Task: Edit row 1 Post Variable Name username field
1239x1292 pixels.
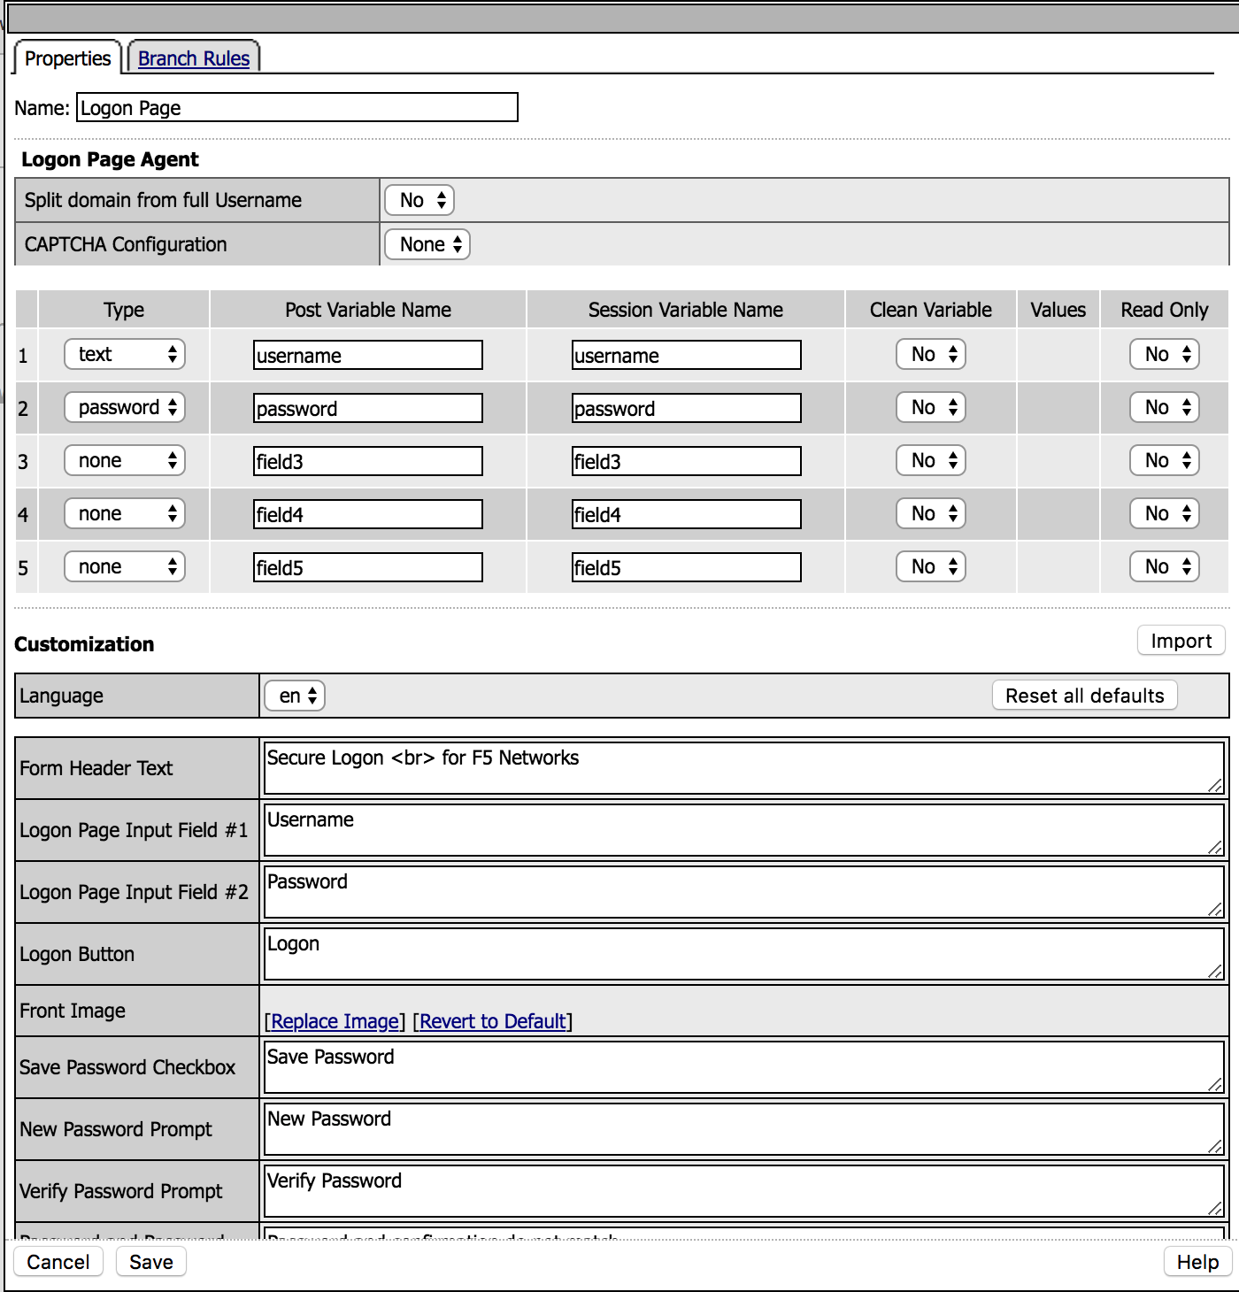Action: click(368, 355)
